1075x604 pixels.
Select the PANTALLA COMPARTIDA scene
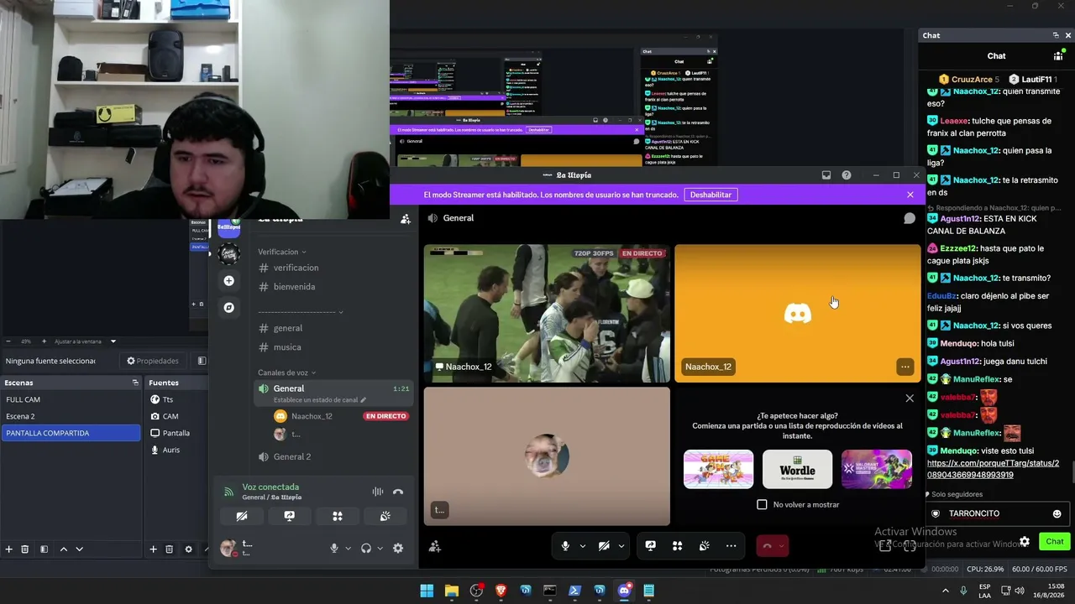[x=71, y=433]
